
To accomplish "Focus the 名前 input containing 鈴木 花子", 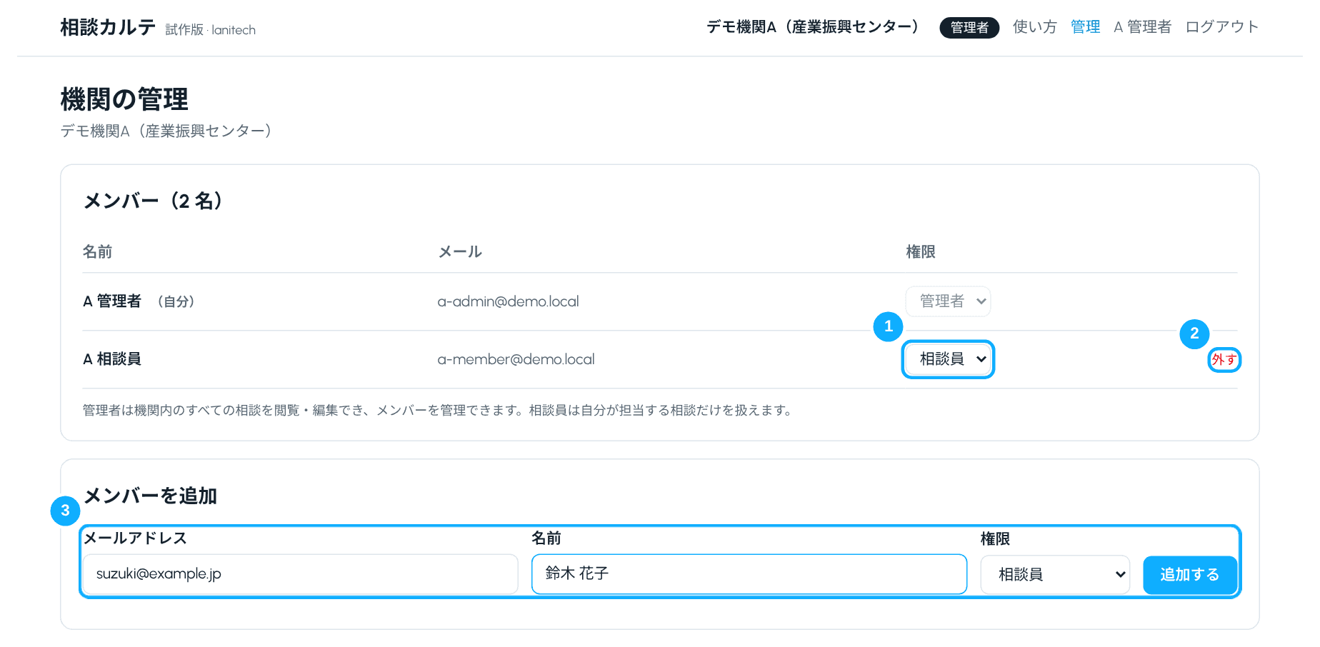I will pyautogui.click(x=749, y=574).
